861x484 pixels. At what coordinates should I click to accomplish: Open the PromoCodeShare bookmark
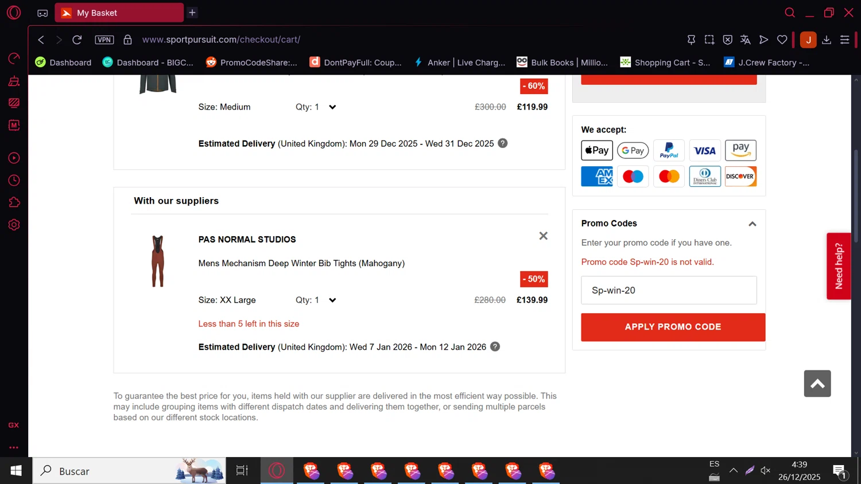pos(251,63)
